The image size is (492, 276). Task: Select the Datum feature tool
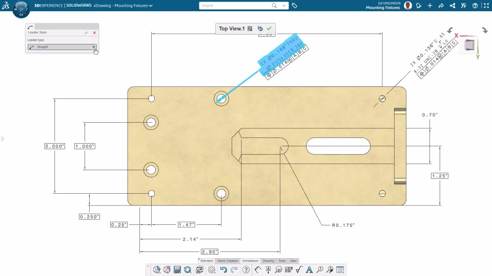pos(268,270)
